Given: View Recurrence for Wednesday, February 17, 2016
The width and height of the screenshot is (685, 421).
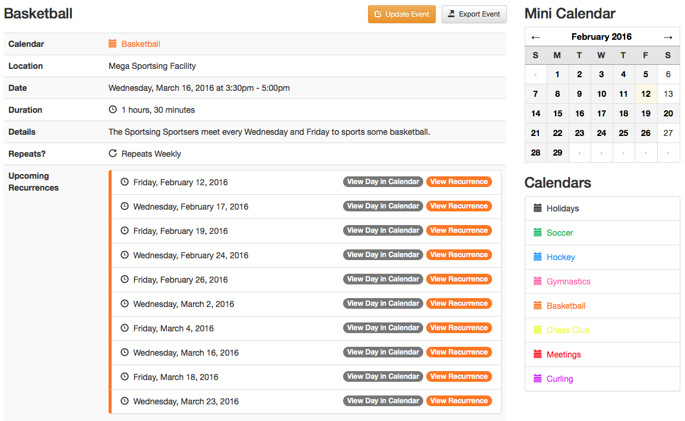Looking at the screenshot, I should [x=459, y=206].
